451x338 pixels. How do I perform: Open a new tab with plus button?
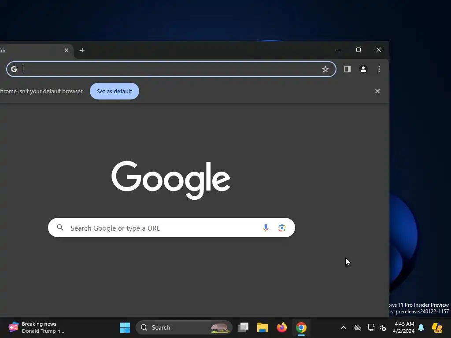point(82,50)
